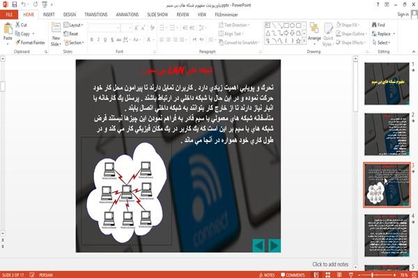This screenshot has width=418, height=278.
Task: Select slide 1 thumbnail
Action: [387, 84]
